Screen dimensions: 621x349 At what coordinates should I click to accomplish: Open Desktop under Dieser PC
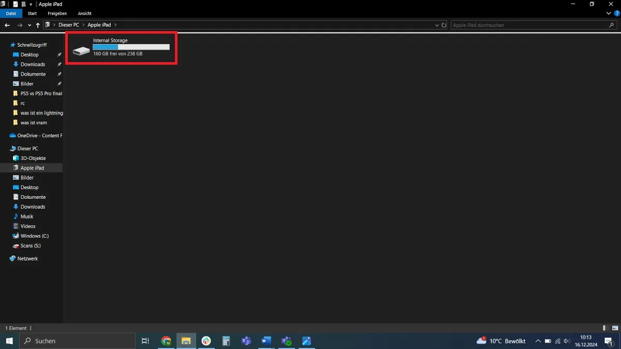click(29, 187)
